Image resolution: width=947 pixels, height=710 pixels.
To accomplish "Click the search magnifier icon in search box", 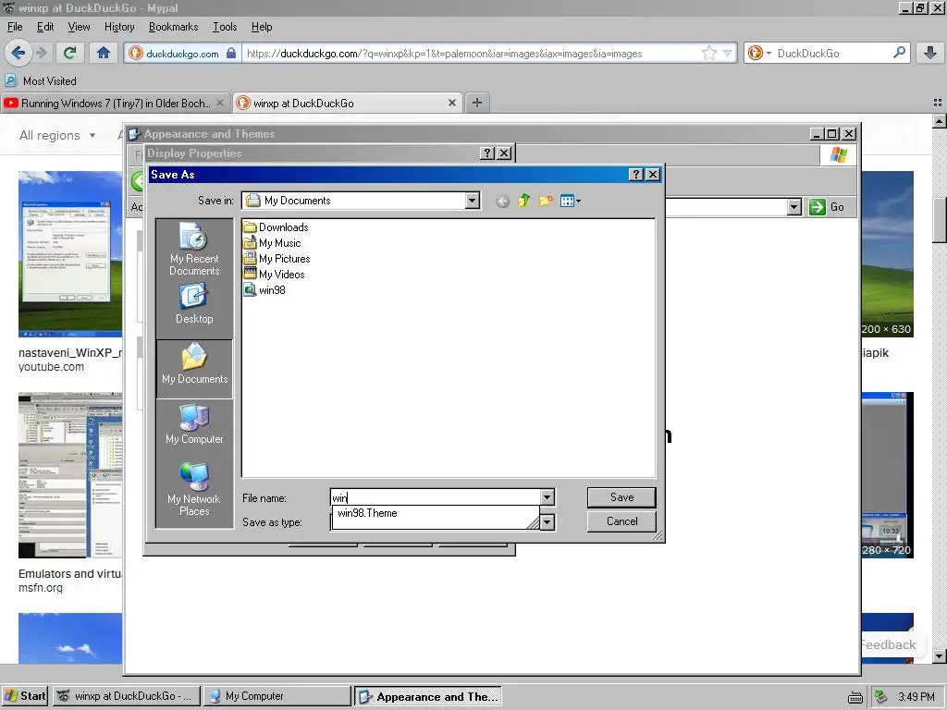I will pos(899,53).
